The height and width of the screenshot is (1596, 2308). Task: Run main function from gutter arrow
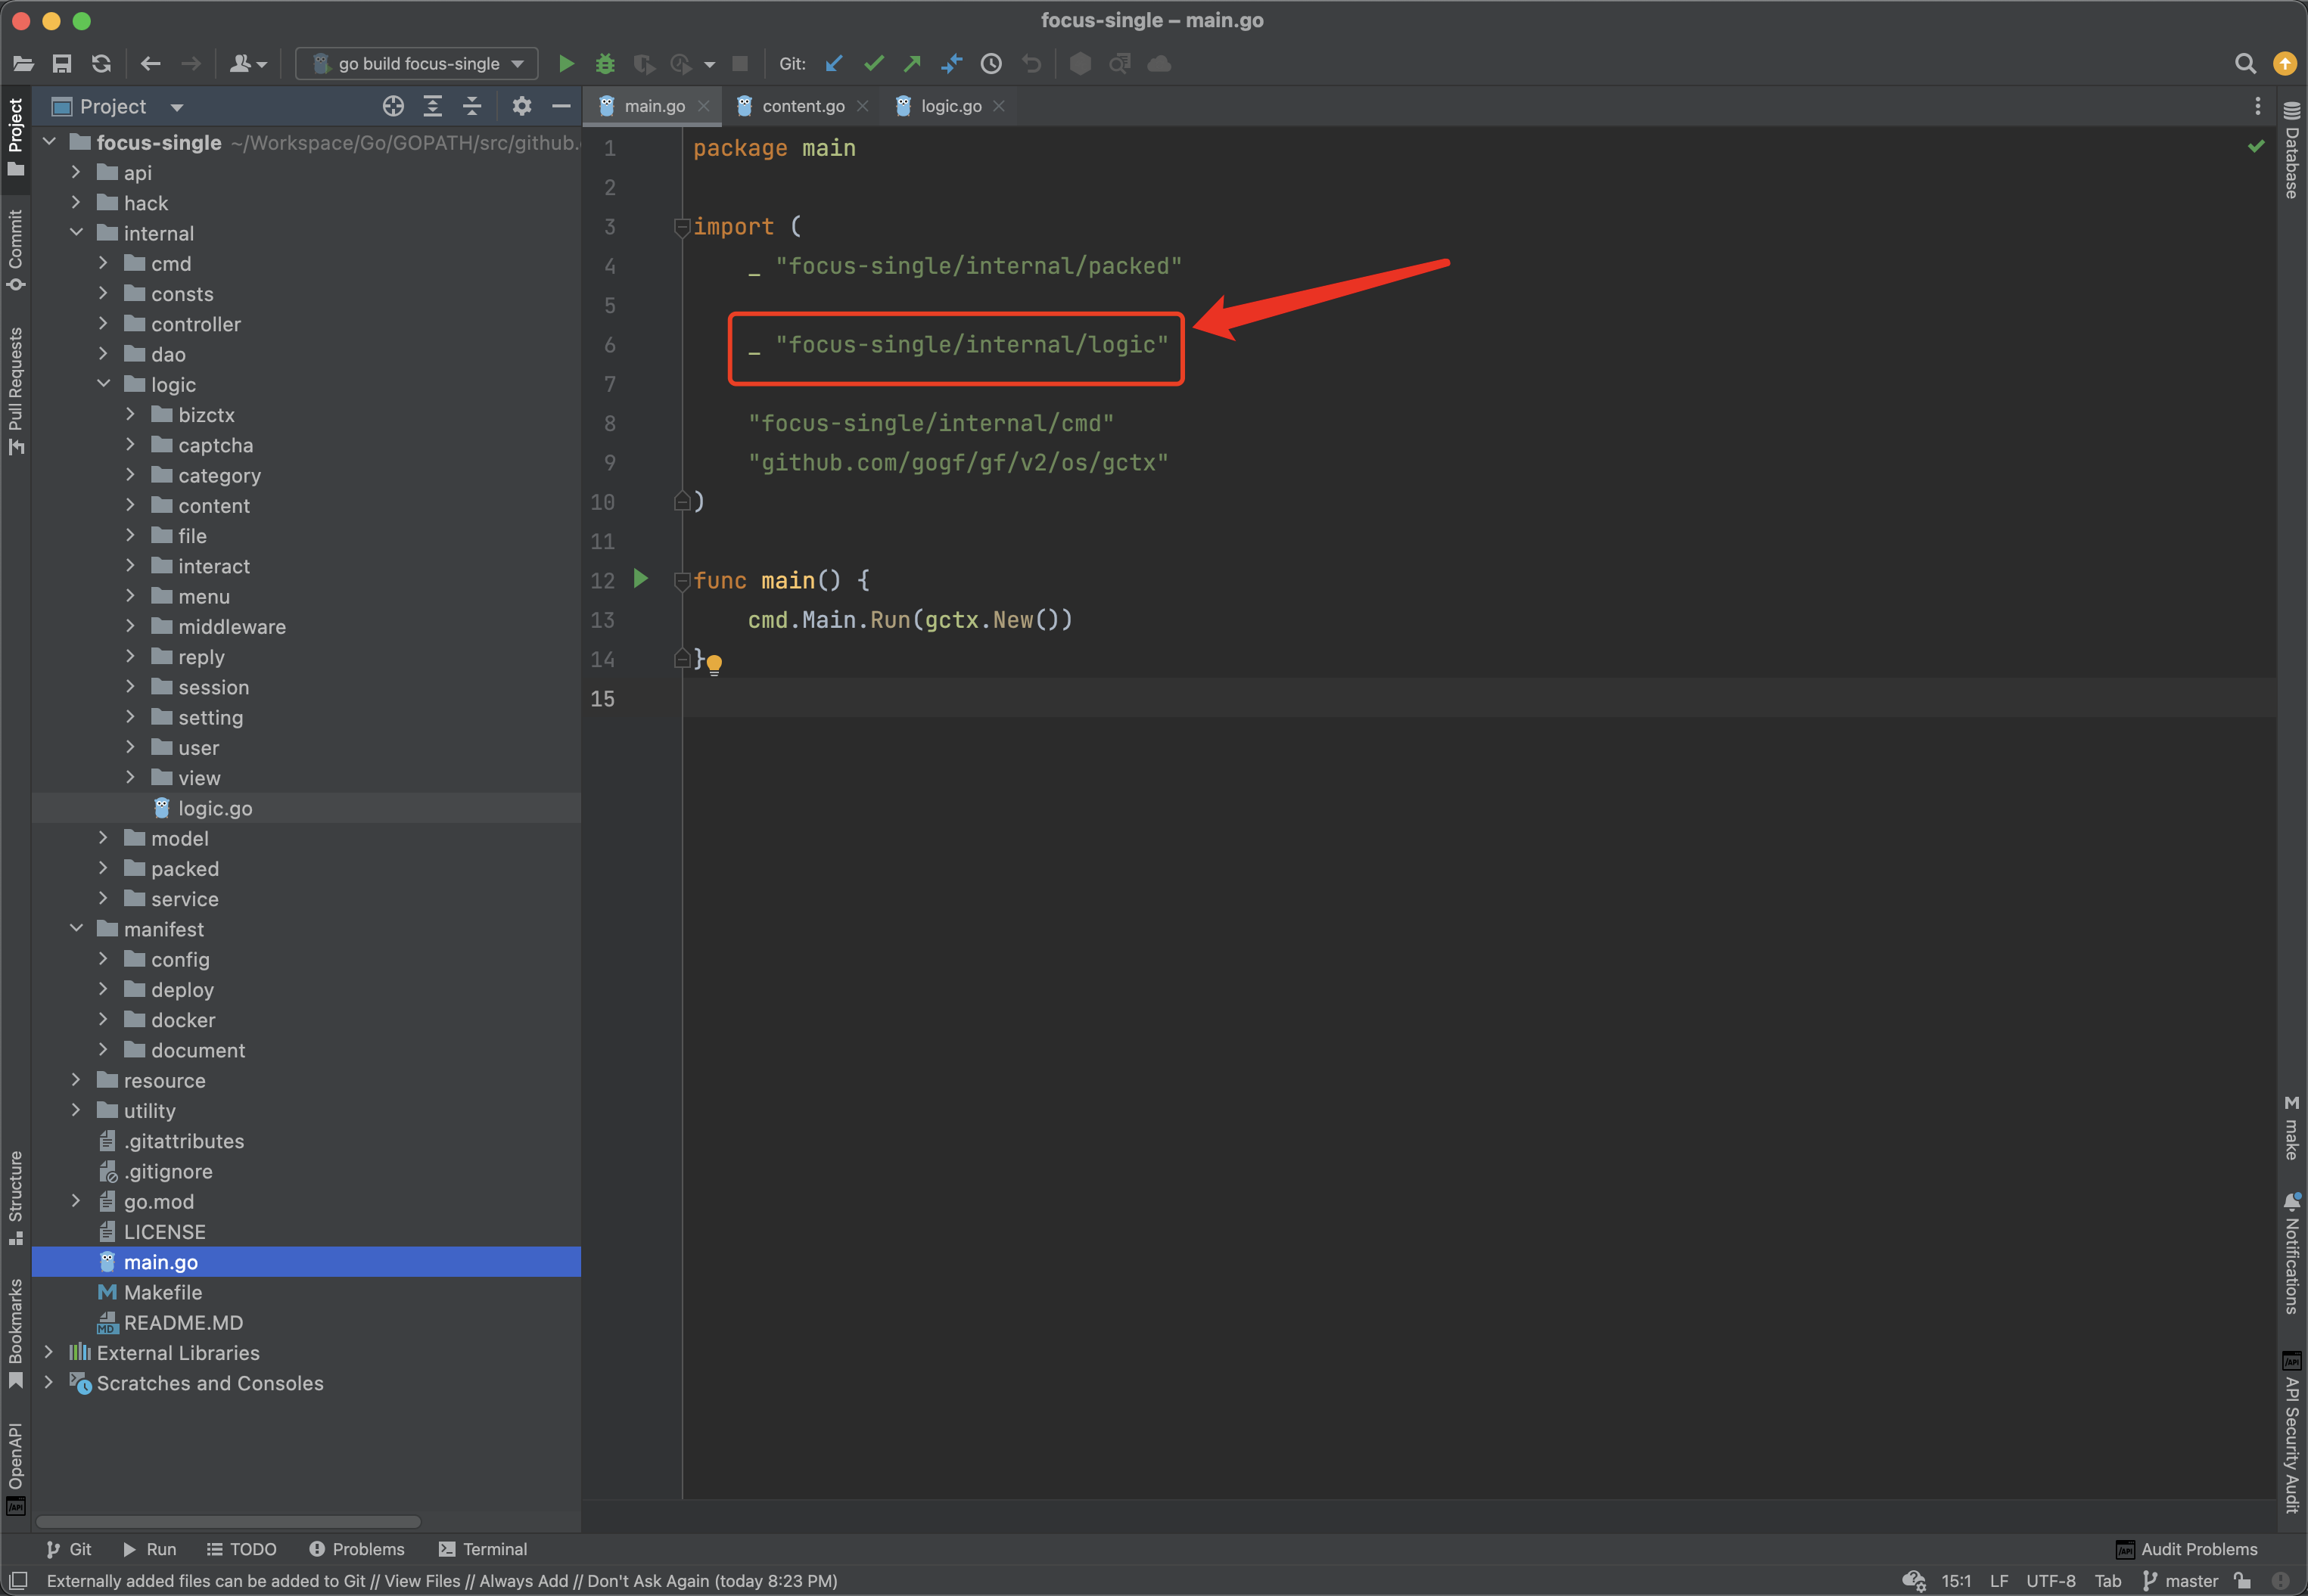click(641, 579)
